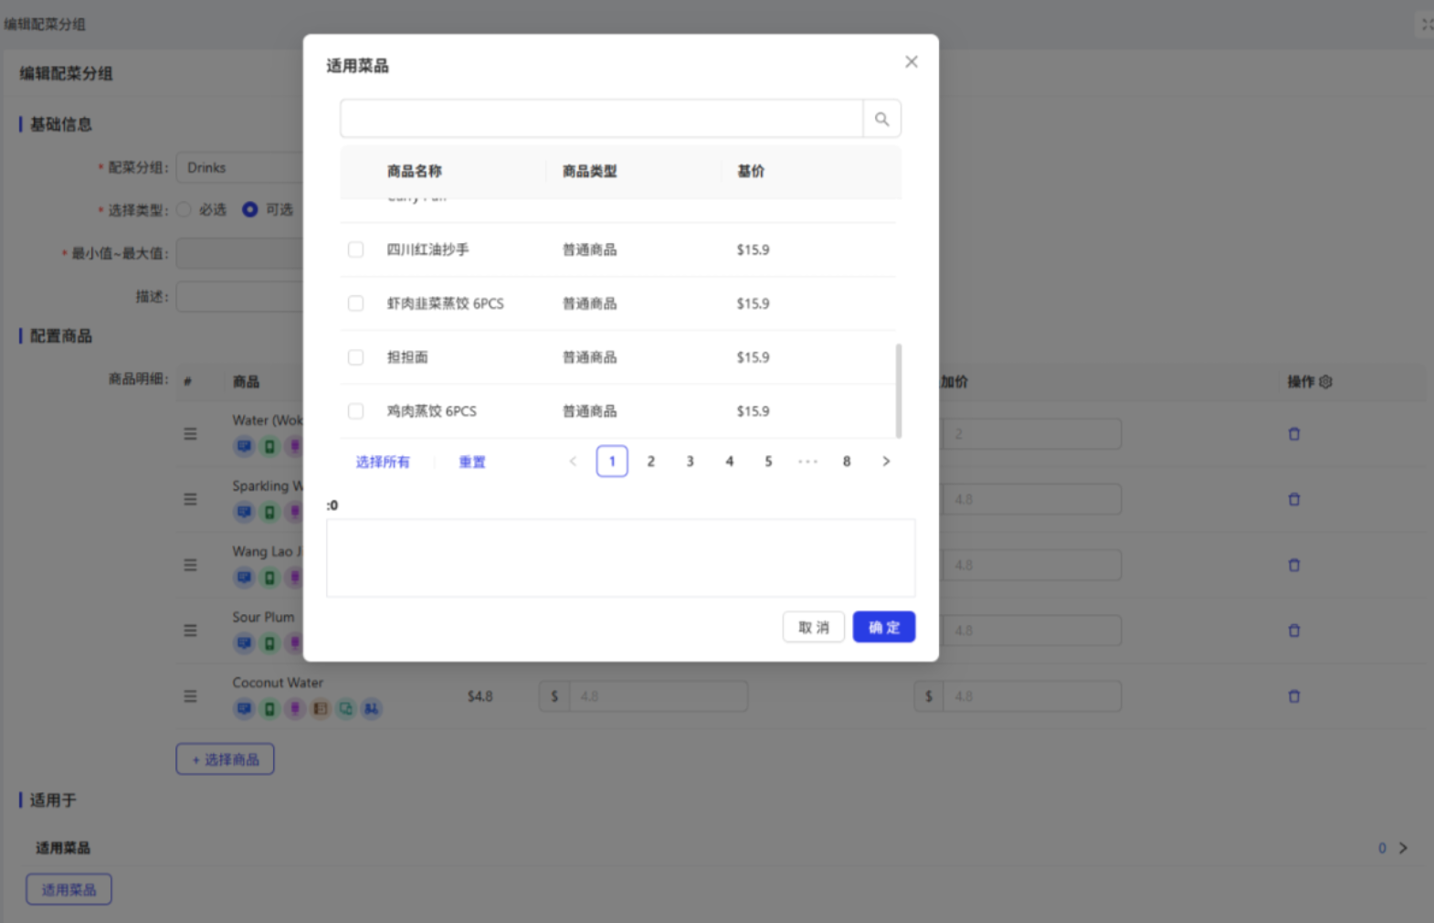Viewport: 1434px width, 923px height.
Task: Select the 必选 radio option
Action: [x=185, y=209]
